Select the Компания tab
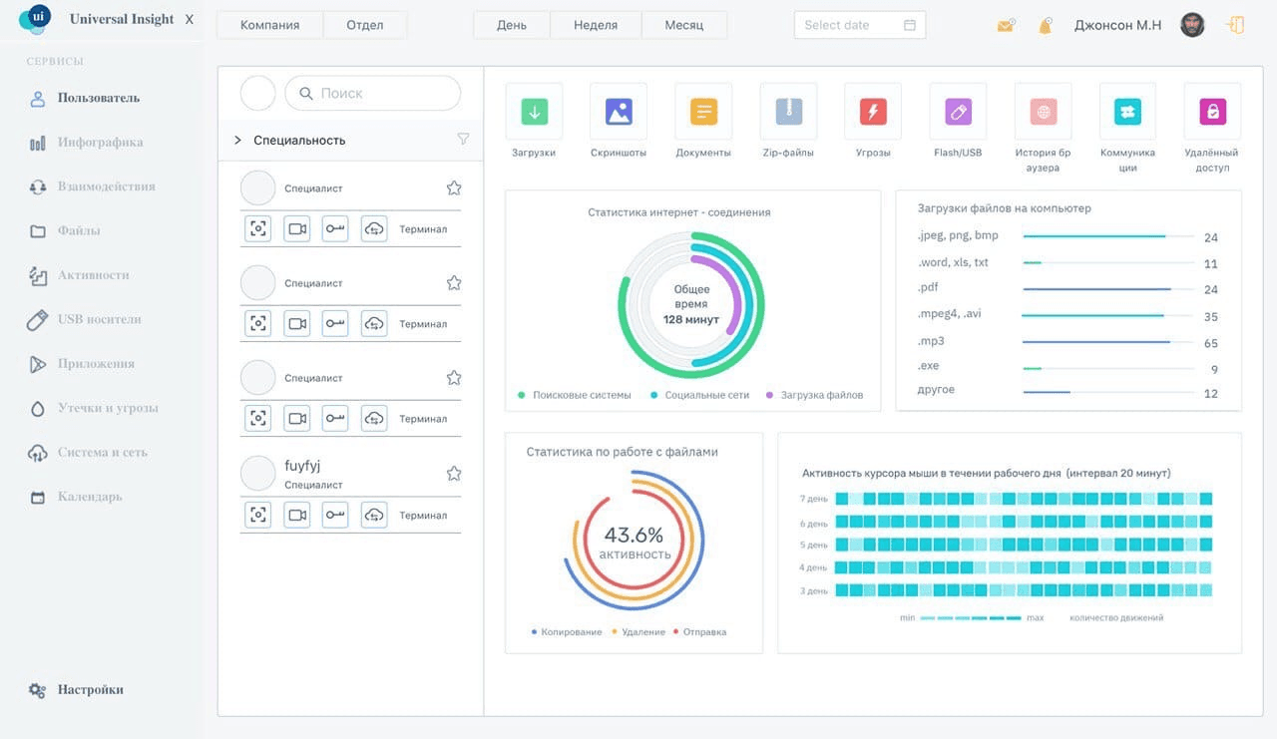Image resolution: width=1277 pixels, height=739 pixels. pyautogui.click(x=270, y=25)
